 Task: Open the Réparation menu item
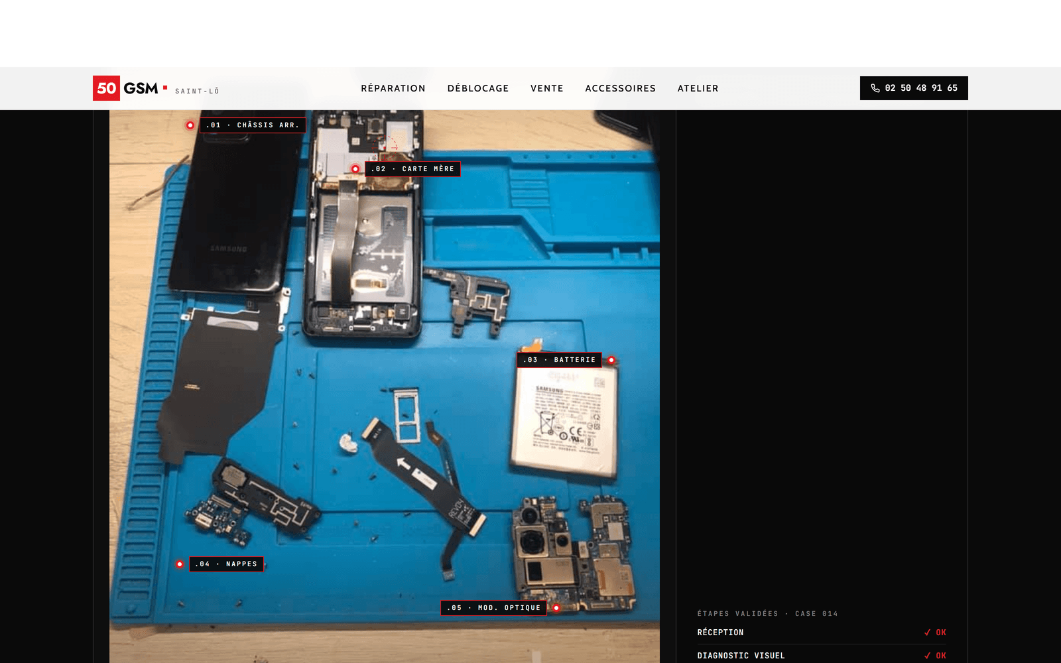(393, 88)
